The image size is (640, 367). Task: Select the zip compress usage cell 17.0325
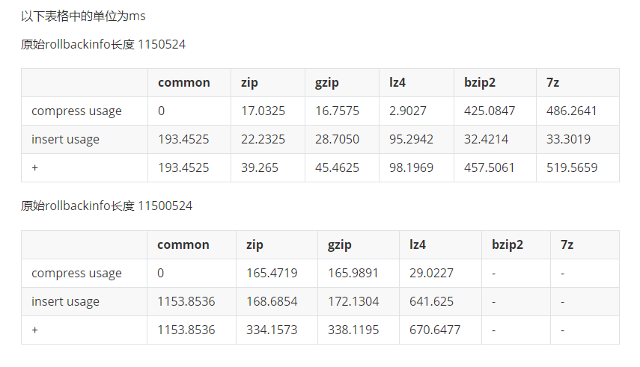(x=263, y=111)
